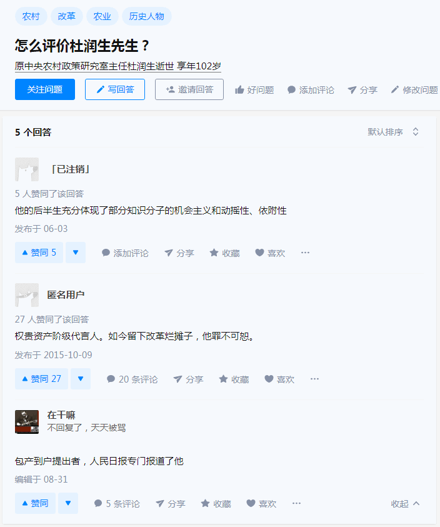The image size is (440, 527).
Task: Open more options on first answer
Action: pos(305,253)
